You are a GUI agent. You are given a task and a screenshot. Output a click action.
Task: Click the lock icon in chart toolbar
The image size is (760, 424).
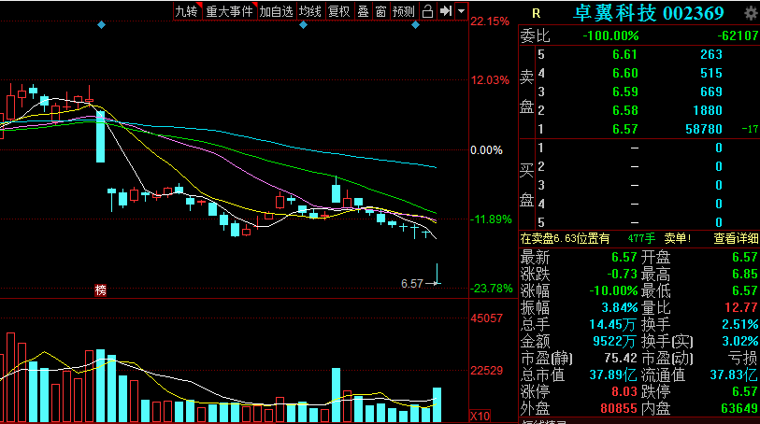coord(427,11)
